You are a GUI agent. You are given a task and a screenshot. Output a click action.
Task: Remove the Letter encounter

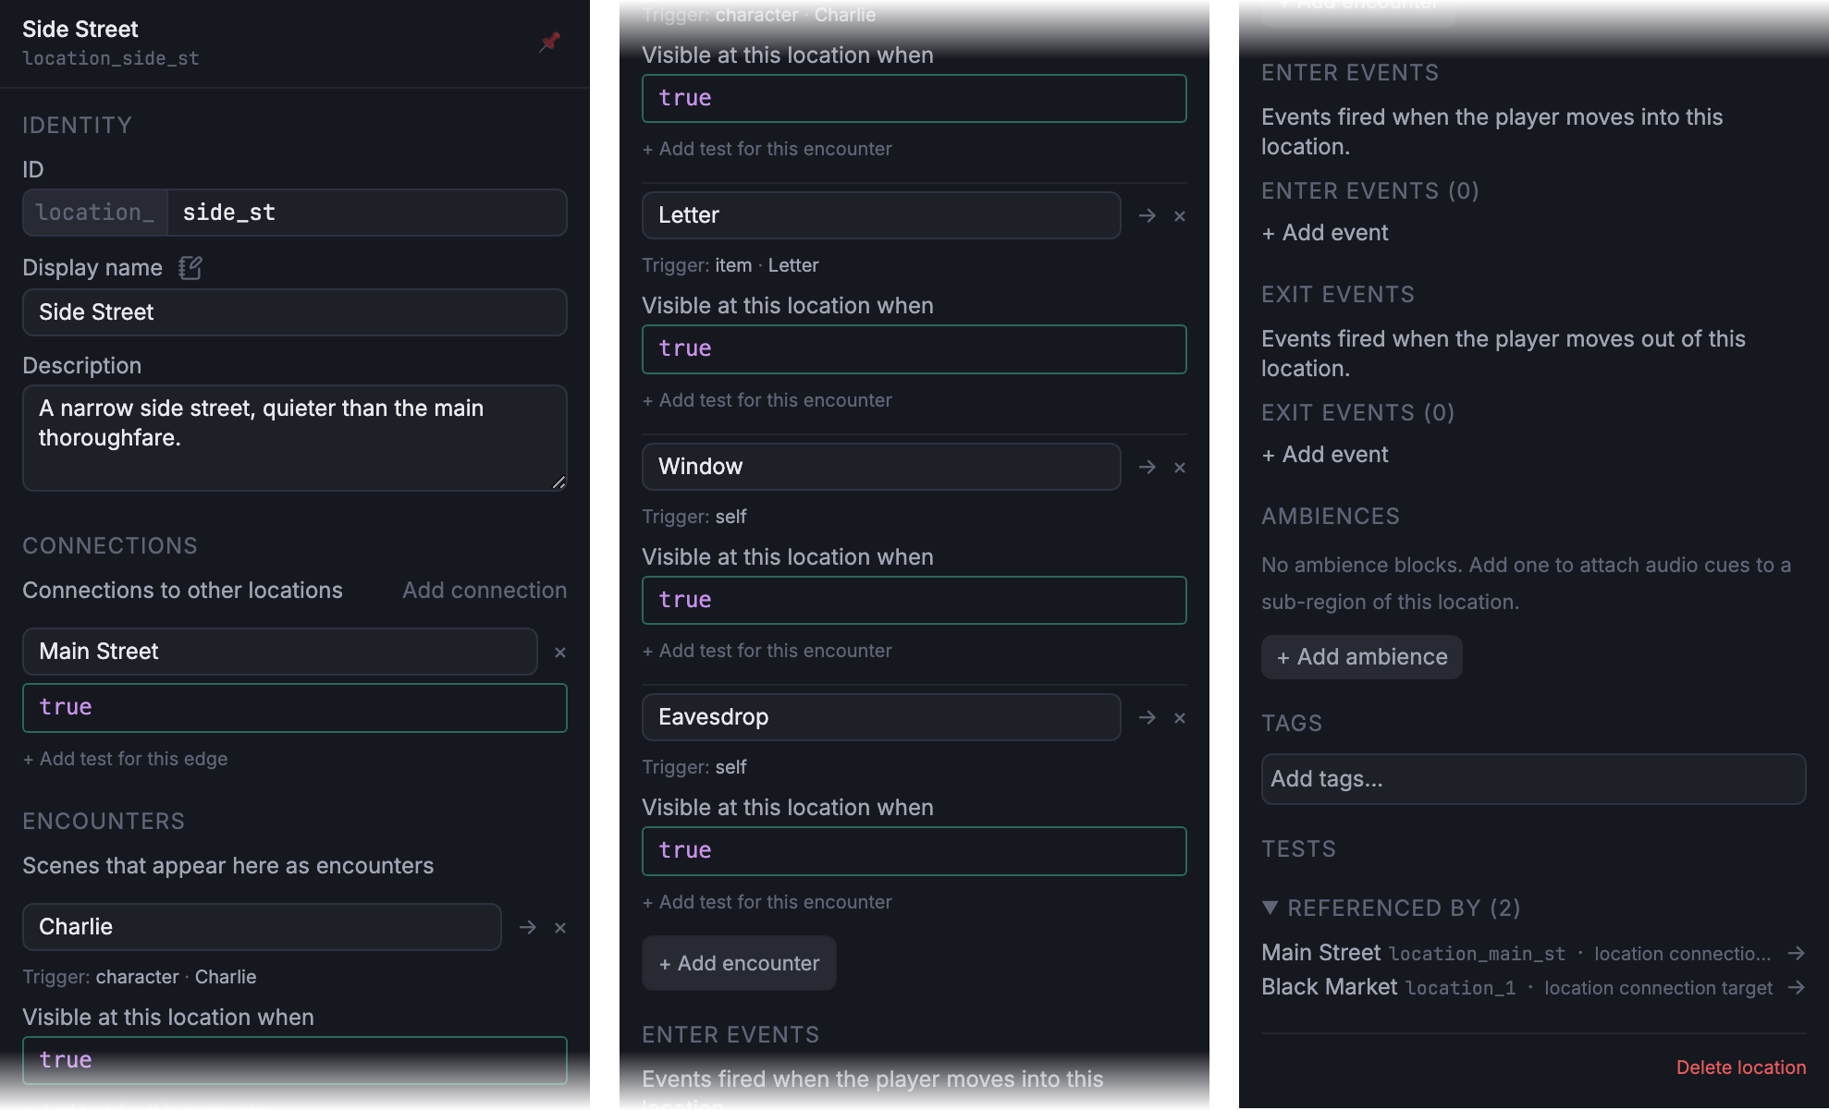click(x=1179, y=215)
